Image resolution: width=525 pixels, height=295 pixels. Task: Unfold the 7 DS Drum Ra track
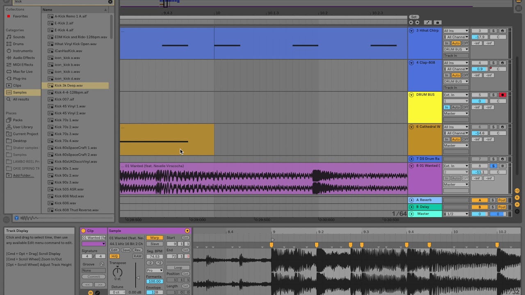[x=411, y=159]
